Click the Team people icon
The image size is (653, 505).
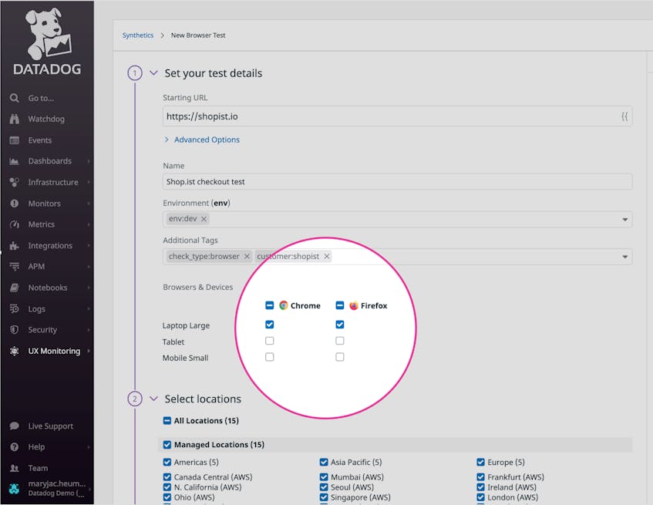click(x=14, y=468)
